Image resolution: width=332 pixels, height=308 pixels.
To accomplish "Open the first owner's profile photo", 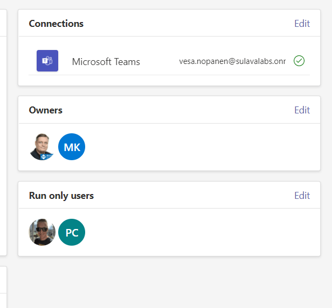I will pos(41,146).
